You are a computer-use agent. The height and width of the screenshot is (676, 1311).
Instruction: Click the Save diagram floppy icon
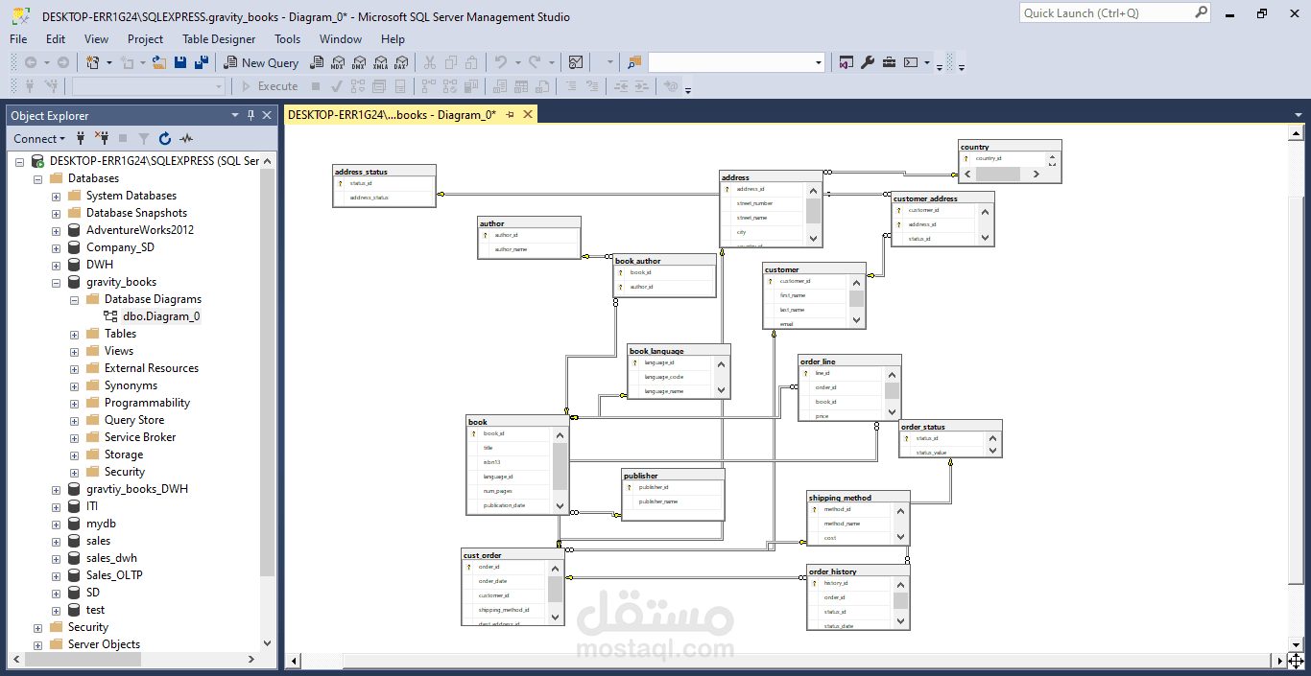pyautogui.click(x=179, y=62)
